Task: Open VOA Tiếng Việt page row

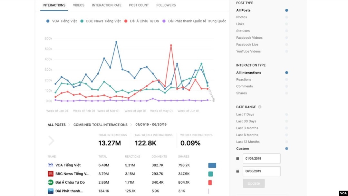Action: (132, 165)
